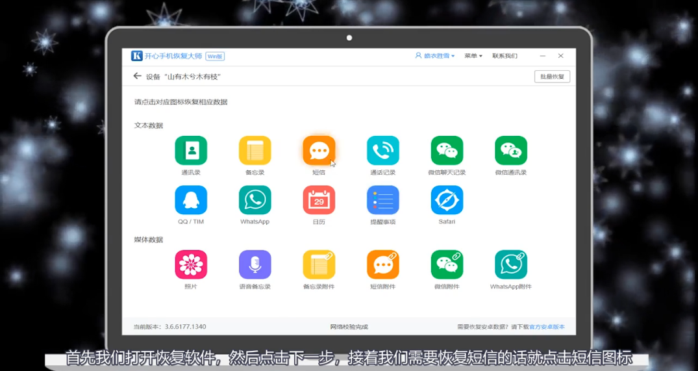Select the 微信聊天记录 icon
The height and width of the screenshot is (371, 698).
click(447, 151)
